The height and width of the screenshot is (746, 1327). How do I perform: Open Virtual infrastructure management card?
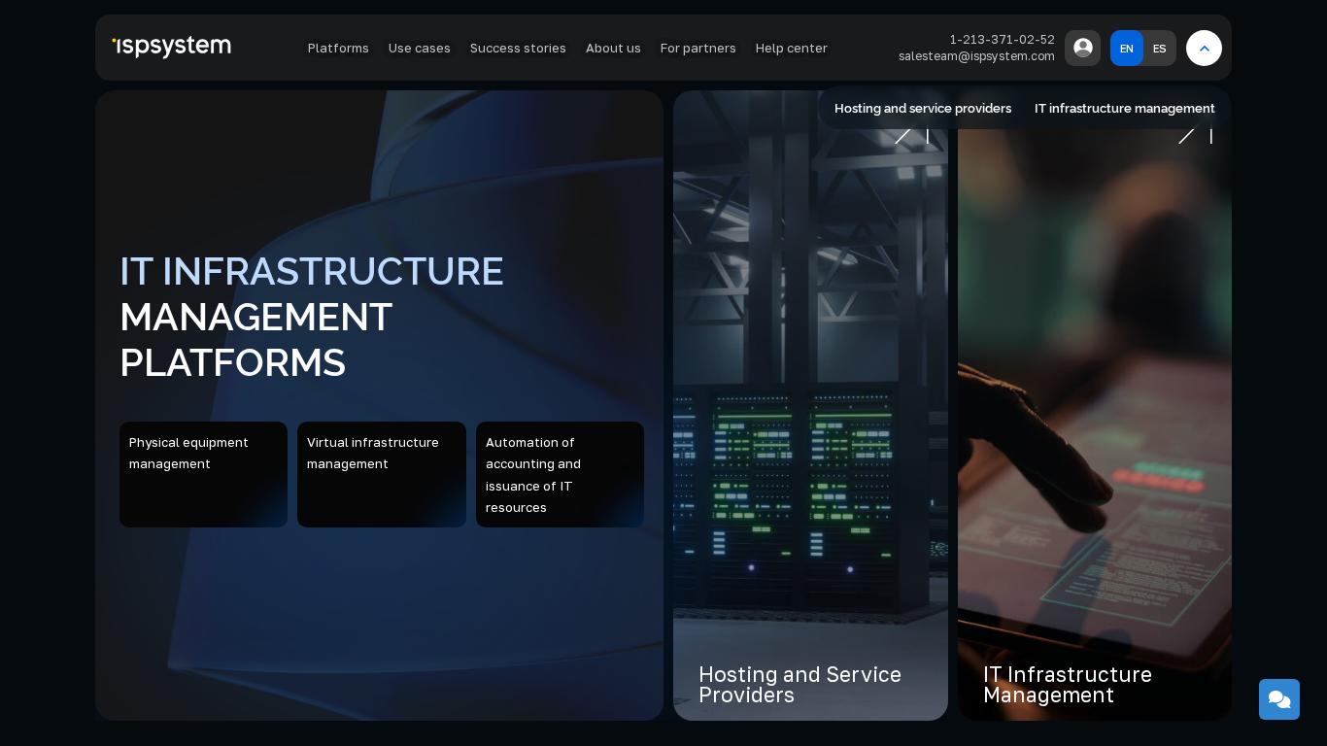click(382, 474)
